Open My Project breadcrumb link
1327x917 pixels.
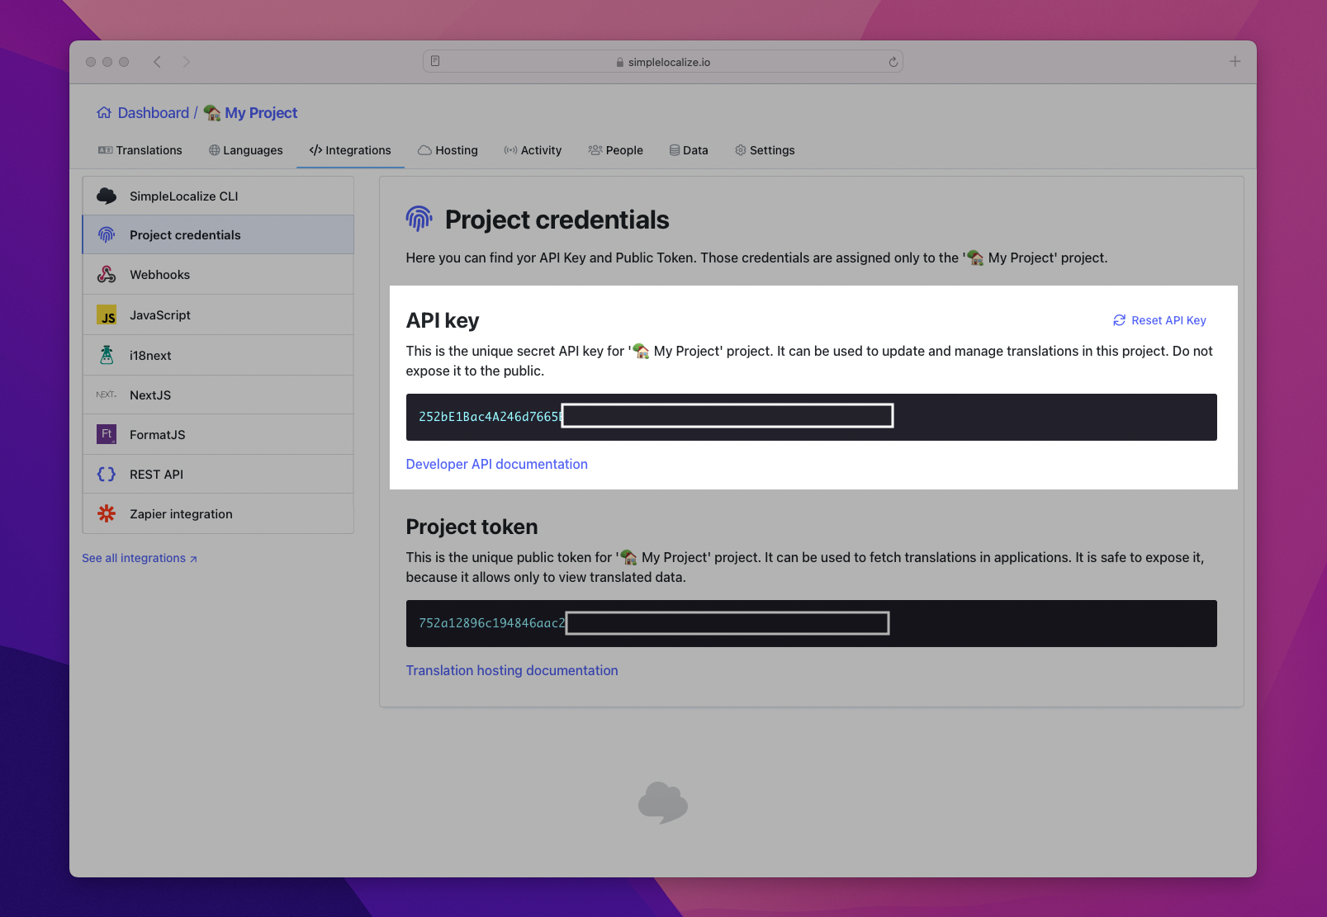(x=261, y=112)
